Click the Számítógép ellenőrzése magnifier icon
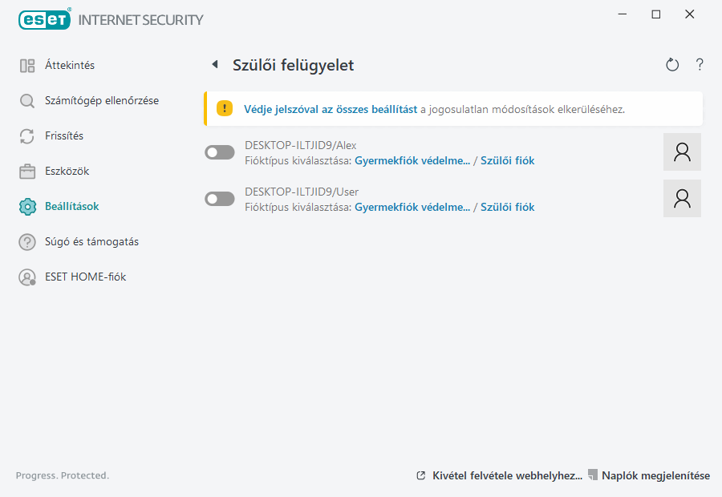Screen dimensions: 722x497 27,101
